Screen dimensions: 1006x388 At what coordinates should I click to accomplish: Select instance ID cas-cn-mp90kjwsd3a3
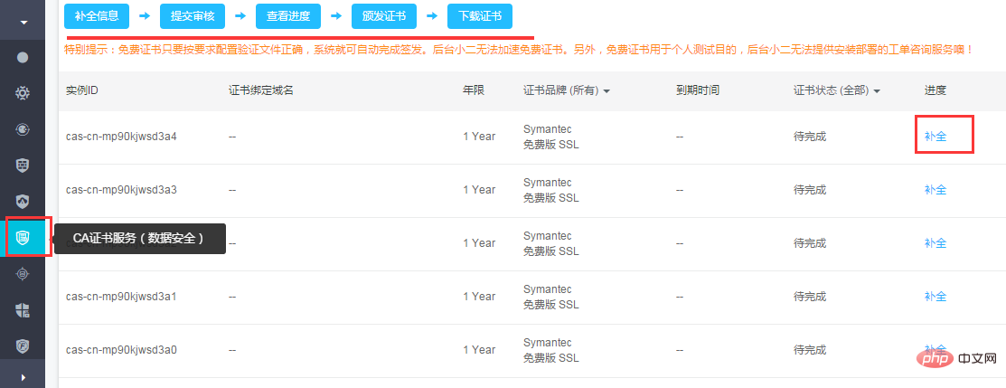121,190
